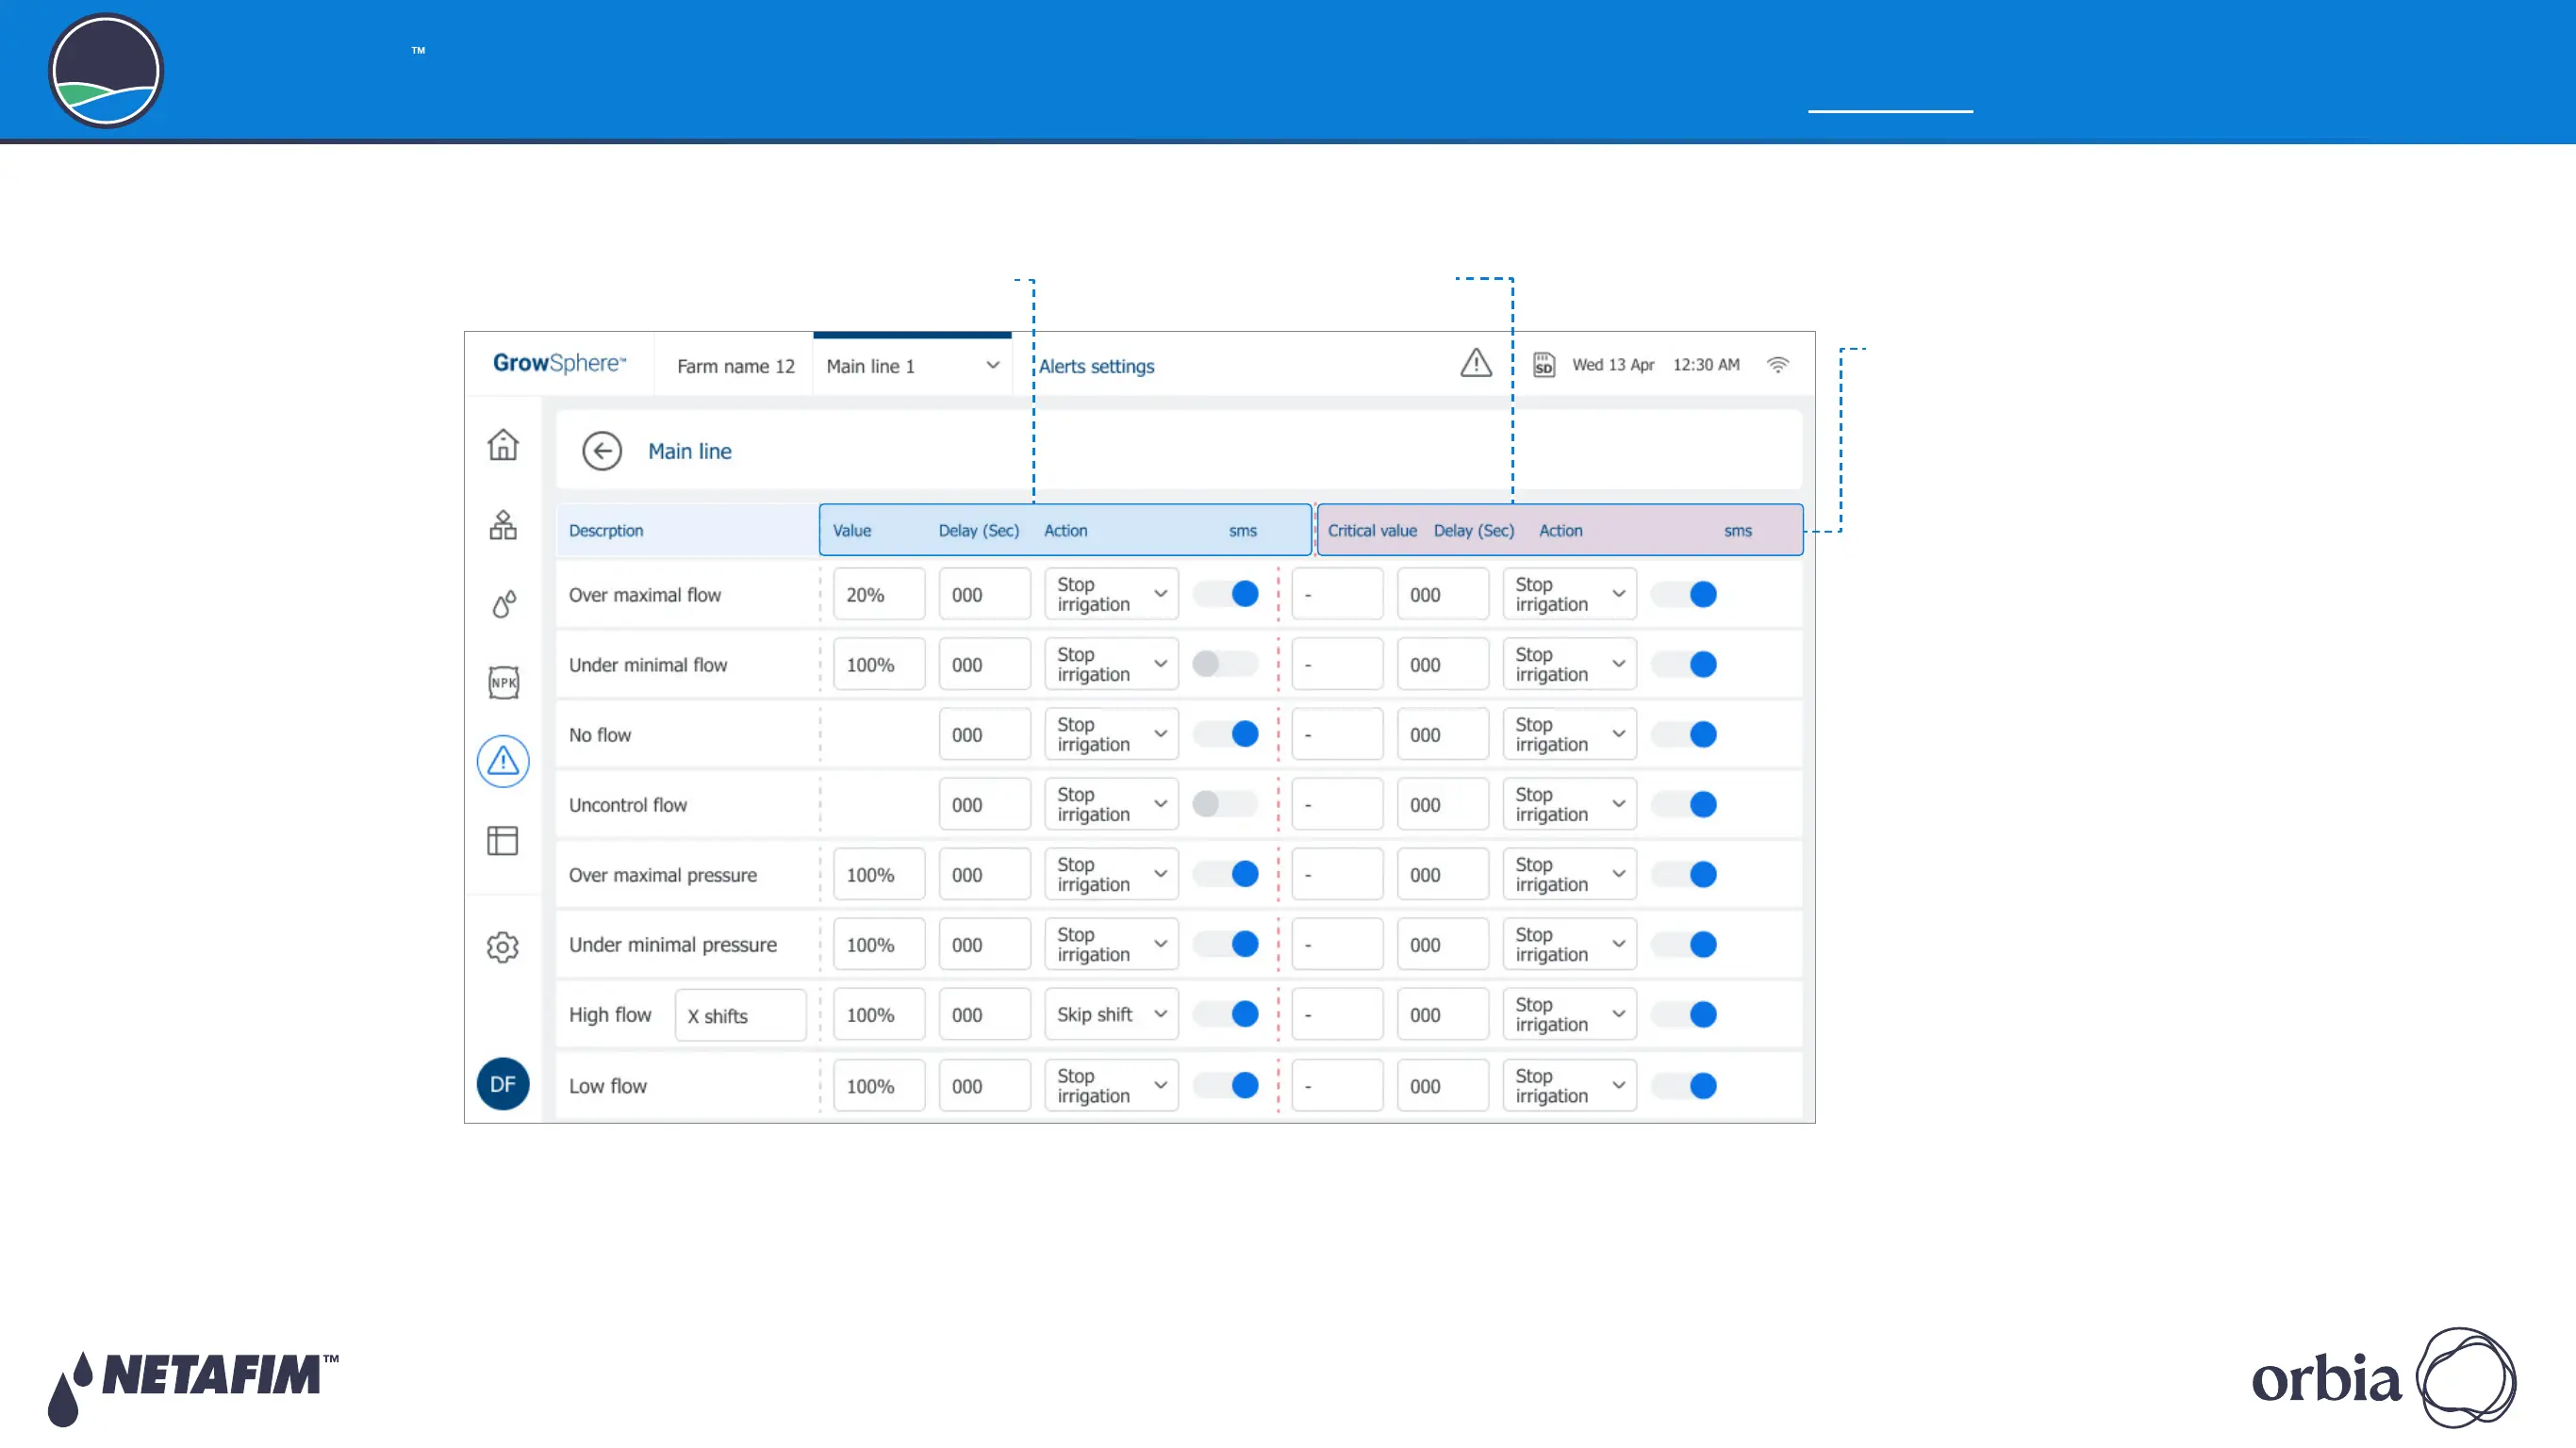This screenshot has height=1448, width=2576.
Task: Enable Under minimal flow value sms switch
Action: point(1226,664)
